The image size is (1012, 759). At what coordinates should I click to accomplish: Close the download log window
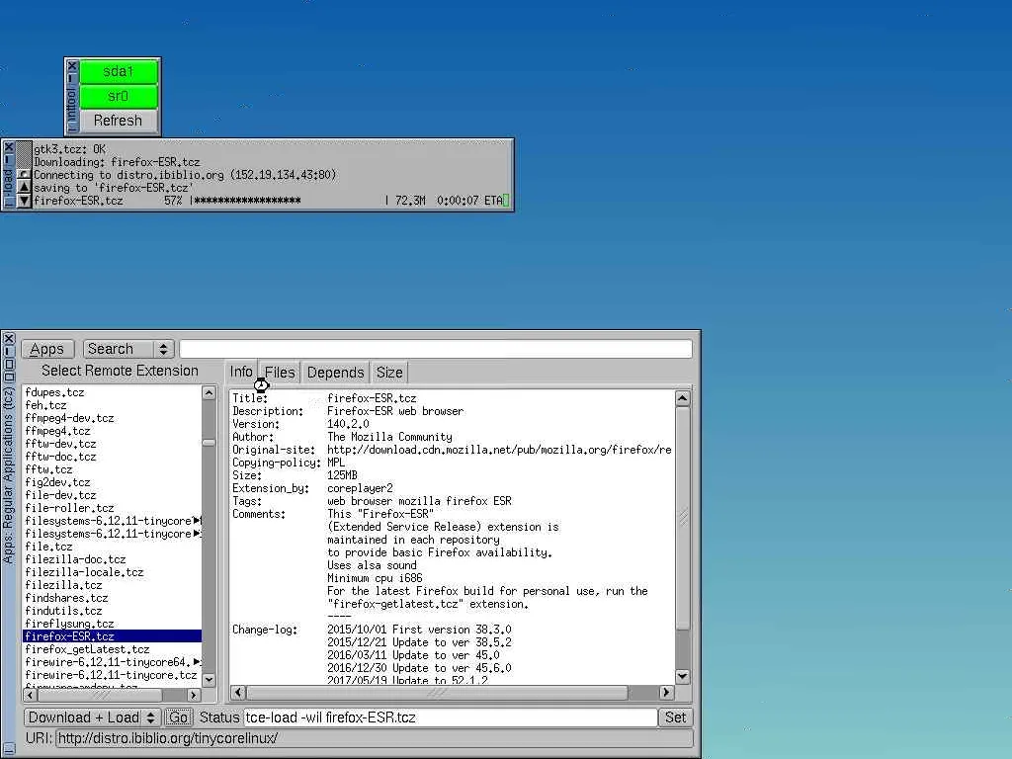(8, 147)
